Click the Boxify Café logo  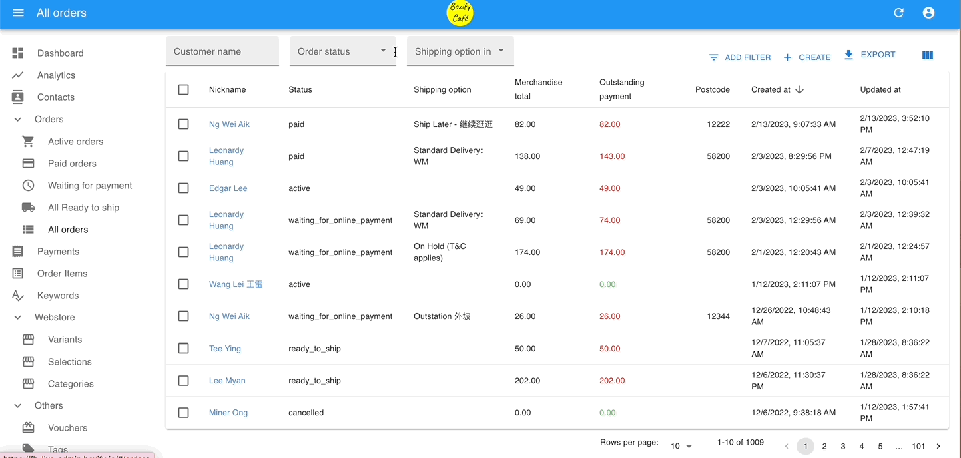click(460, 13)
